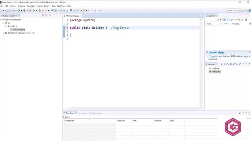Open the Navigate menu
Viewport: 251px width, 141px height.
[x=31, y=6]
